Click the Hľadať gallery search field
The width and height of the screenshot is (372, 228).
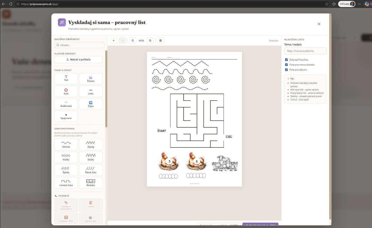pos(79,45)
